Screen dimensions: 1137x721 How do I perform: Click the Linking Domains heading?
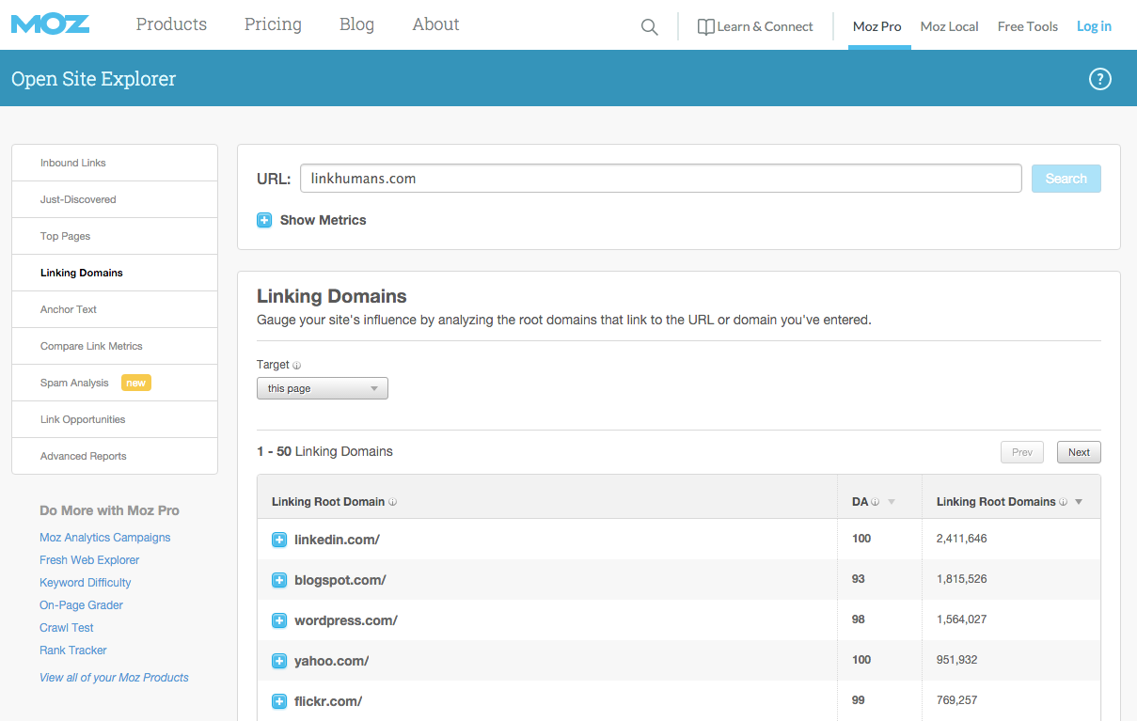pos(332,296)
